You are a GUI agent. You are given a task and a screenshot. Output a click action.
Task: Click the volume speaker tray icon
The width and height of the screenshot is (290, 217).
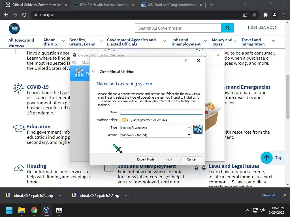(262, 210)
